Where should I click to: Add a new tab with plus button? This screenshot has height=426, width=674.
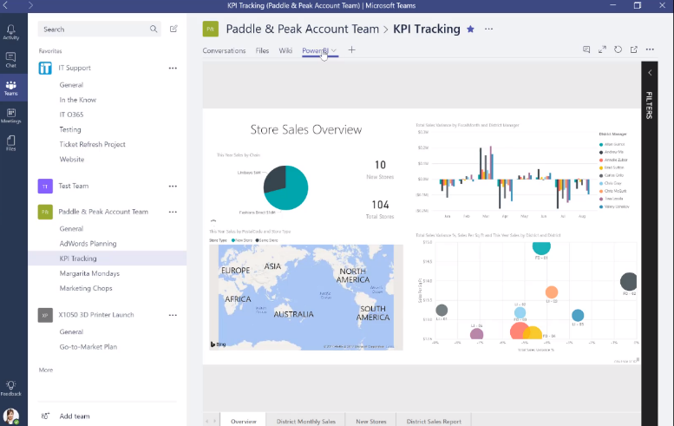pyautogui.click(x=352, y=50)
